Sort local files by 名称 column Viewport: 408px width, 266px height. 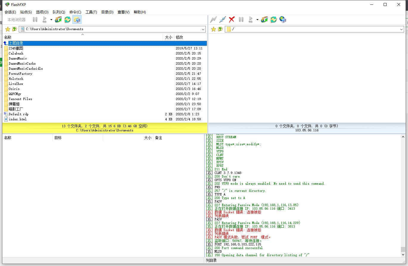click(83, 37)
